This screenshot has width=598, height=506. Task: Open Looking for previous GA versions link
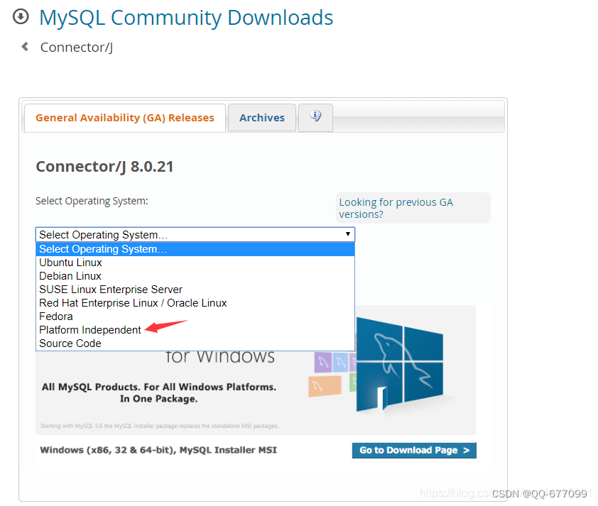point(396,207)
